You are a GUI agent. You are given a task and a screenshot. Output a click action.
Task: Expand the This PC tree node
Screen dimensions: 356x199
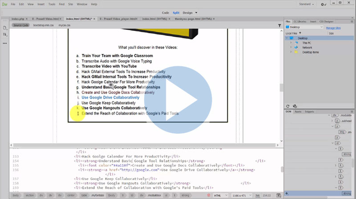(290, 43)
